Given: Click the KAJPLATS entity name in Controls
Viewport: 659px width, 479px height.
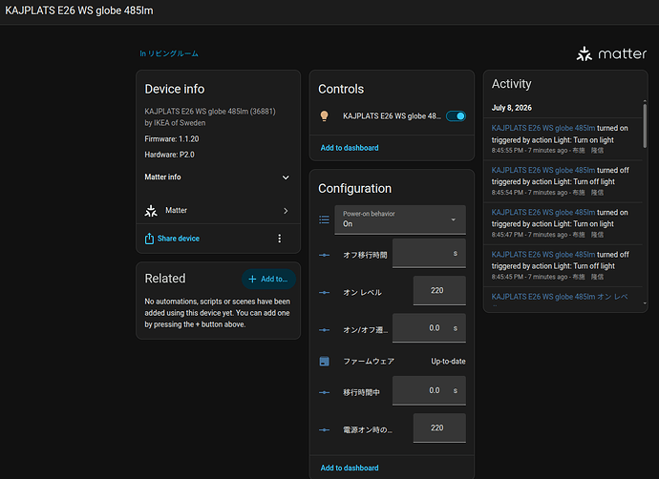Looking at the screenshot, I should 392,115.
